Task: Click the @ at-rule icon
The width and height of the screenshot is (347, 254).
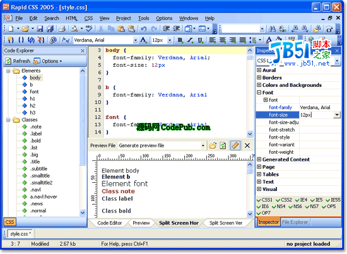Action: point(54,40)
